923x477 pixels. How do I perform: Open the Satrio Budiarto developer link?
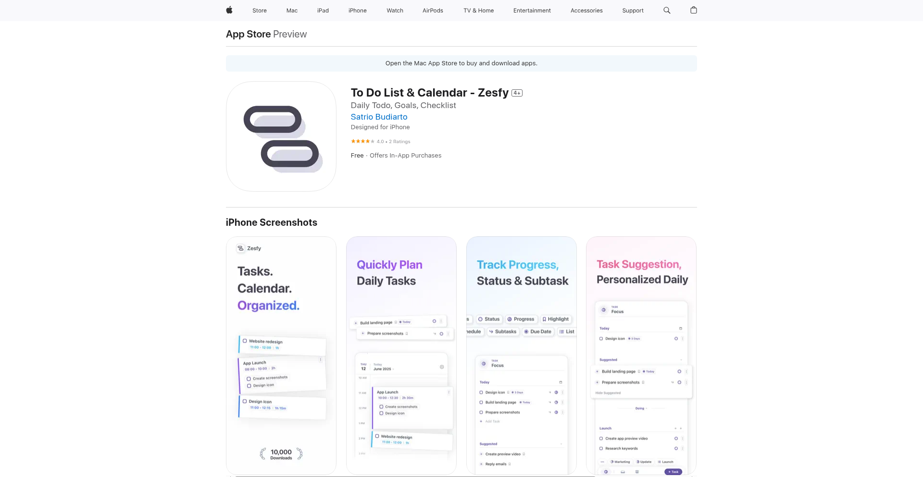pyautogui.click(x=379, y=117)
